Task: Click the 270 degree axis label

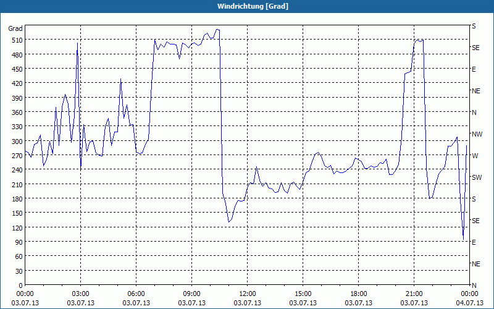Action: 17,156
